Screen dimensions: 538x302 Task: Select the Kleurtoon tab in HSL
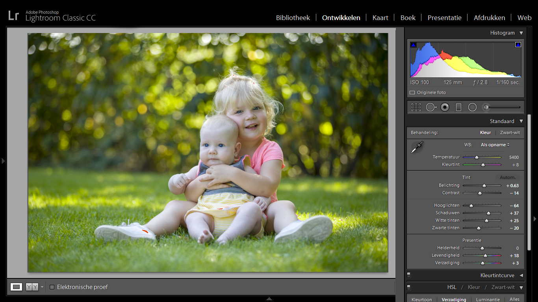coord(422,300)
